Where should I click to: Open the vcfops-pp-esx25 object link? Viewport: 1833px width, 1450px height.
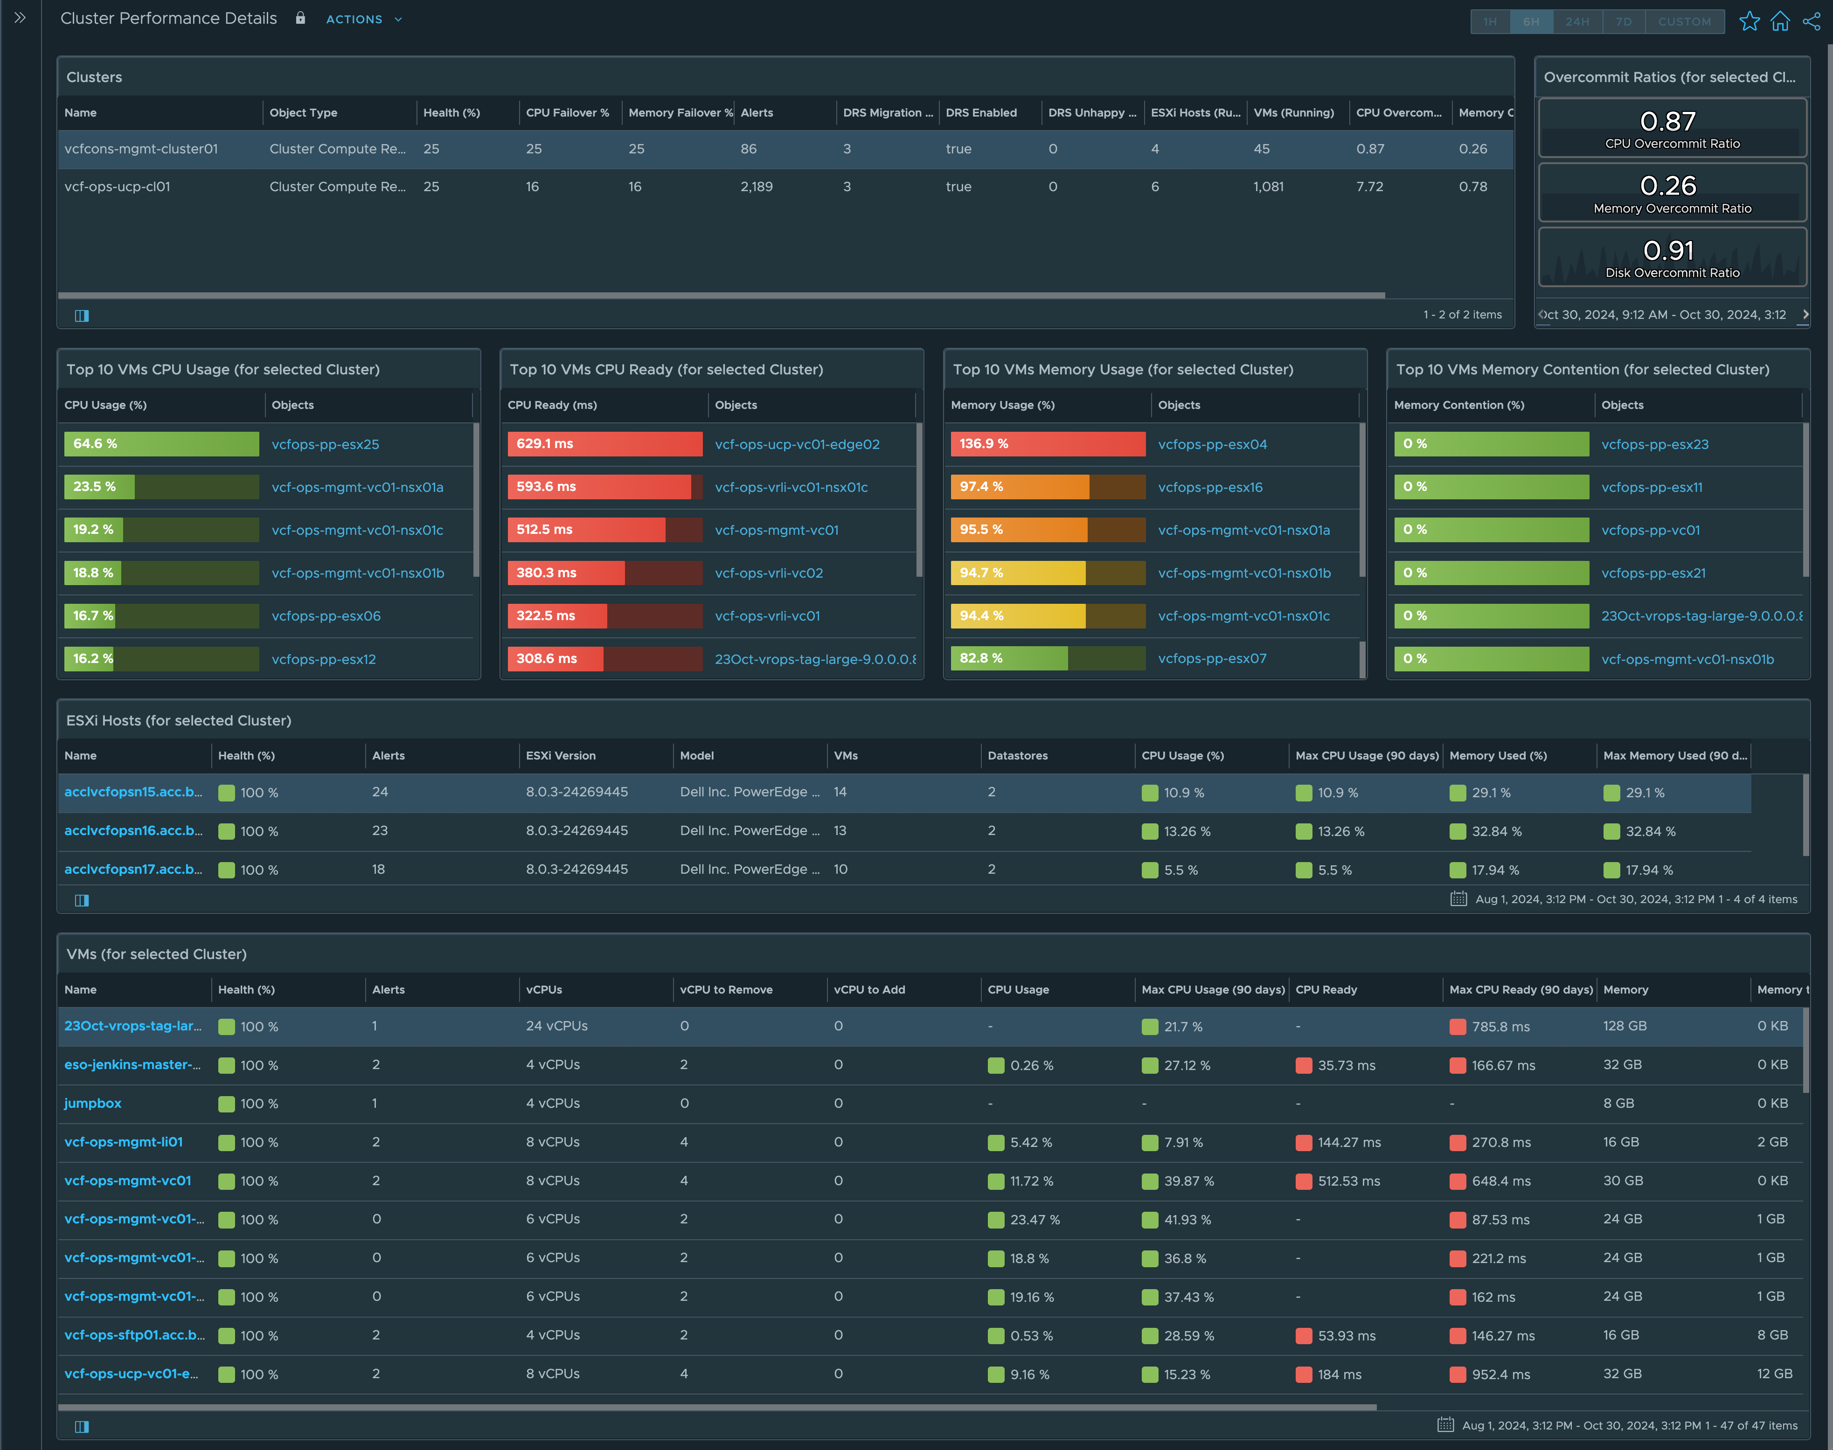(325, 444)
